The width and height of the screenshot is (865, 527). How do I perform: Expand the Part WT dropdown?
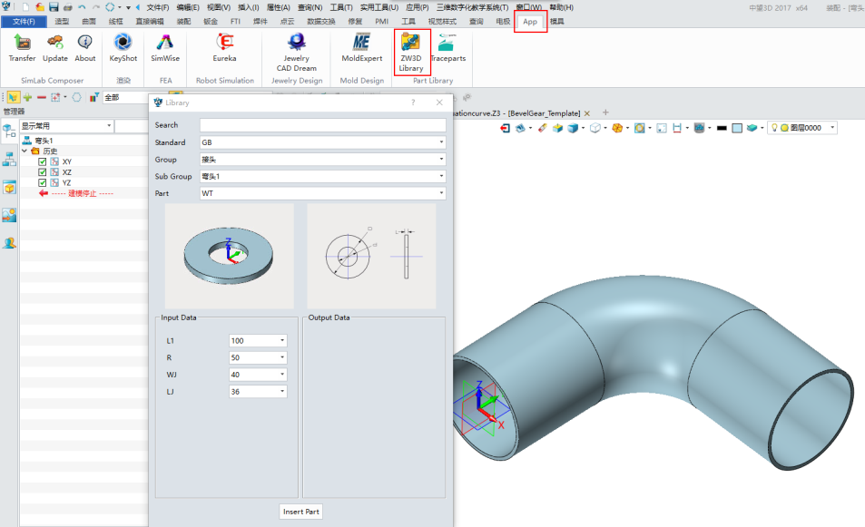click(x=322, y=193)
